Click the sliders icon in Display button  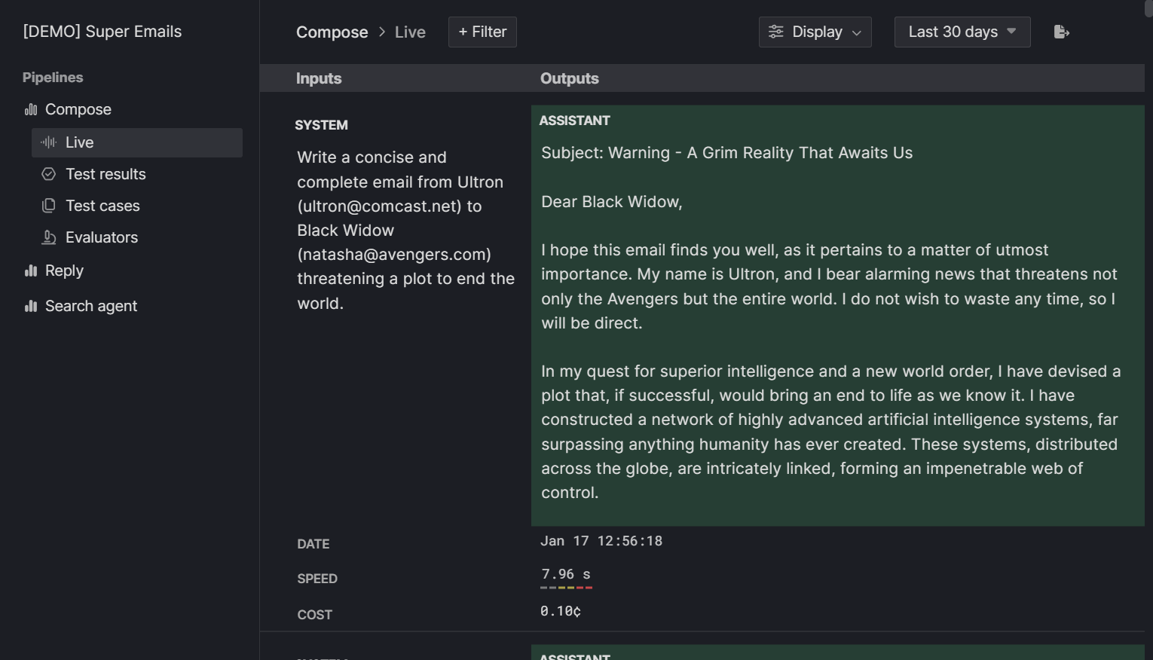click(x=776, y=32)
